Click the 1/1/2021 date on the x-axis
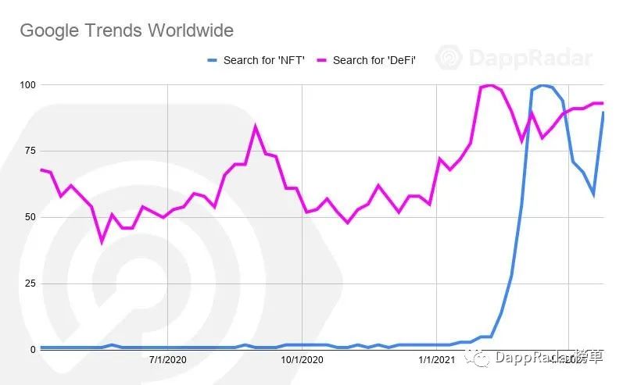Image resolution: width=623 pixels, height=385 pixels. (x=435, y=360)
